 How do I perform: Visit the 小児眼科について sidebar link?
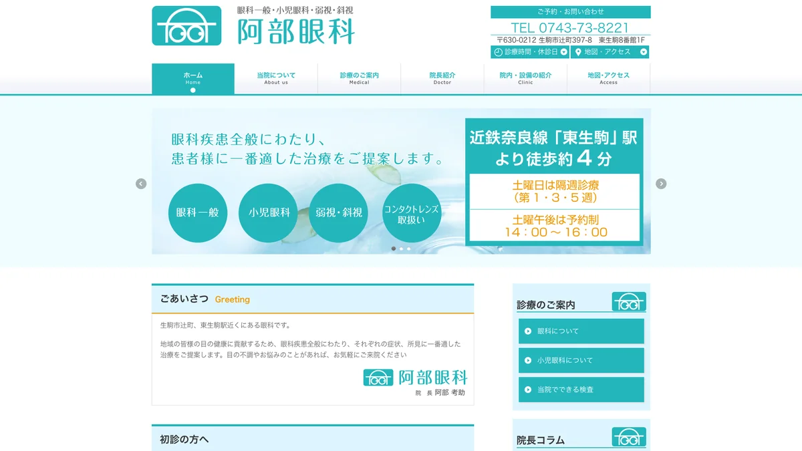click(x=581, y=360)
